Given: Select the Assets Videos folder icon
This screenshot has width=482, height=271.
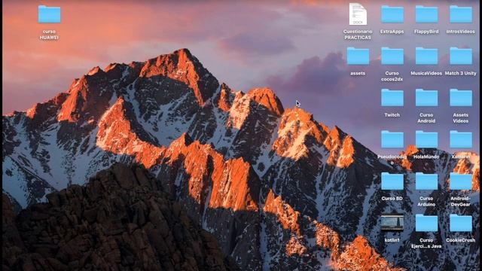Looking at the screenshot, I should (461, 98).
